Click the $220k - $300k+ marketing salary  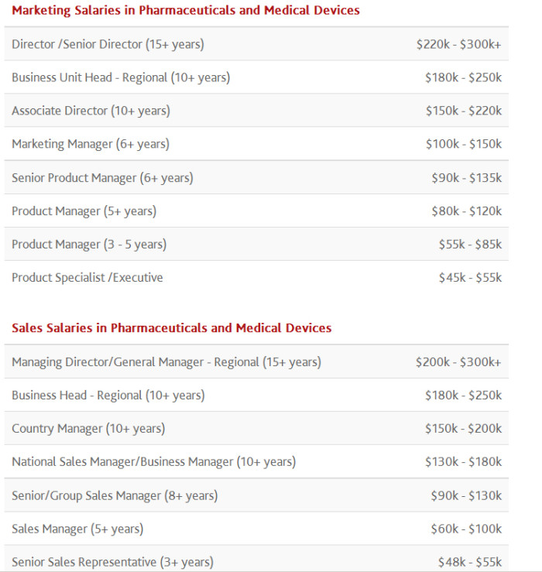(459, 44)
